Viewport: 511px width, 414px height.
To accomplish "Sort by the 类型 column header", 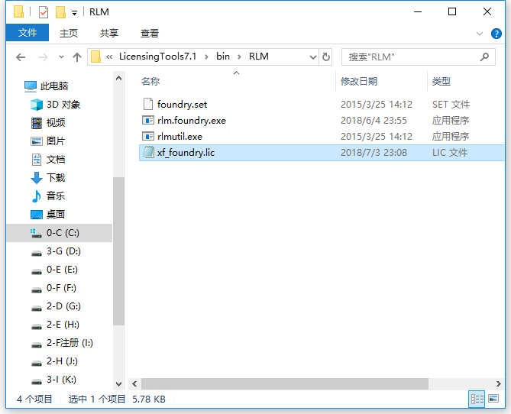I will [x=441, y=82].
